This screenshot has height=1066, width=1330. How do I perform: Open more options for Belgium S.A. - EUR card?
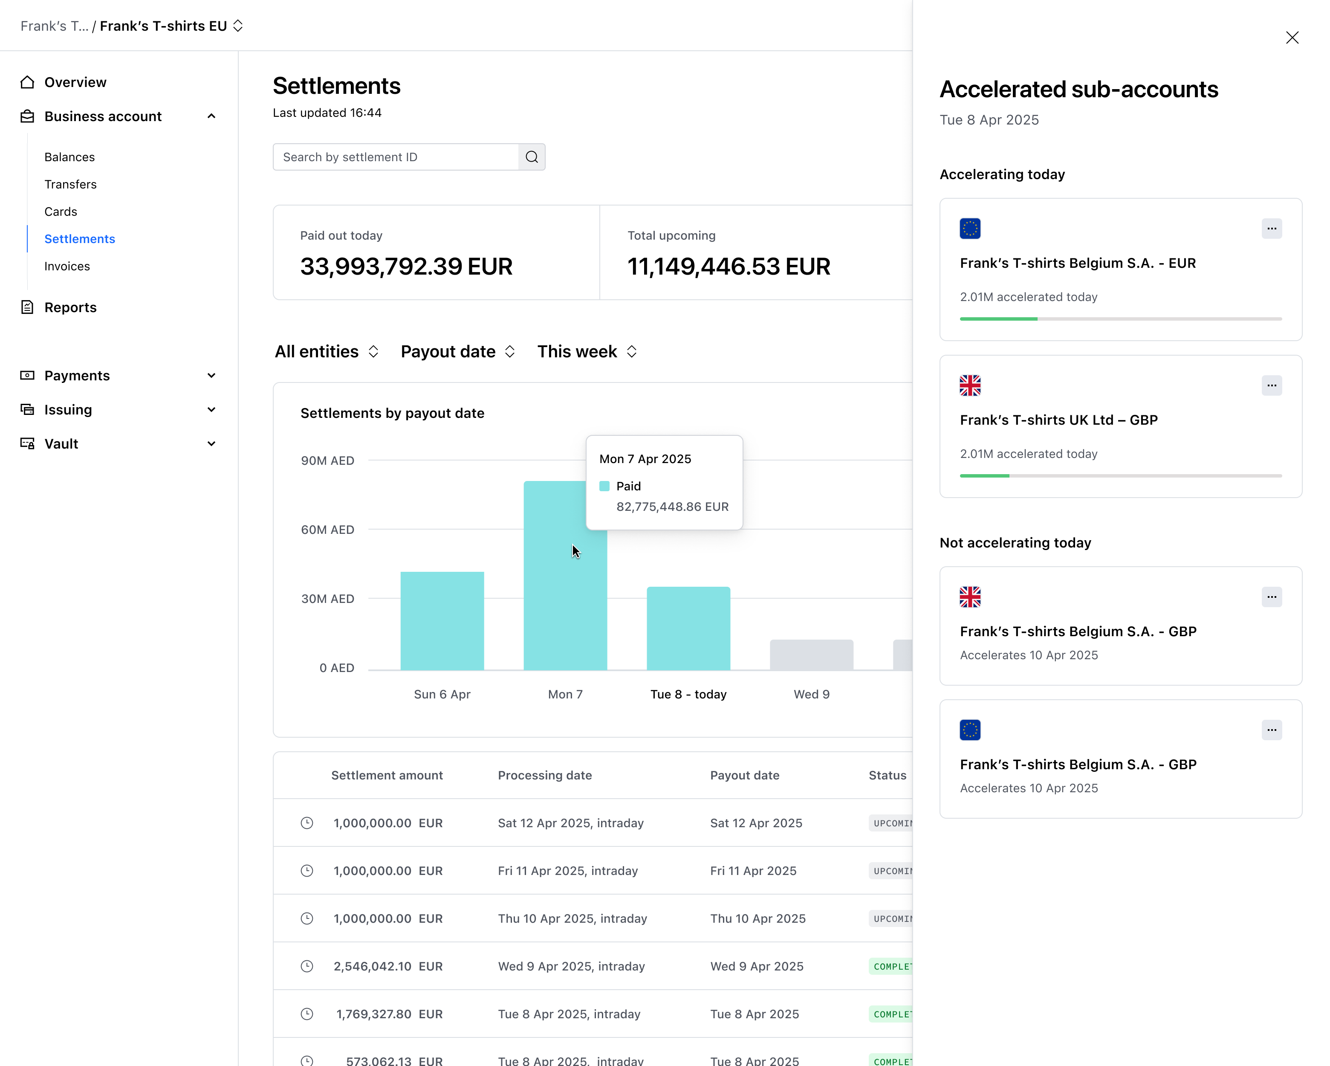[x=1272, y=229]
